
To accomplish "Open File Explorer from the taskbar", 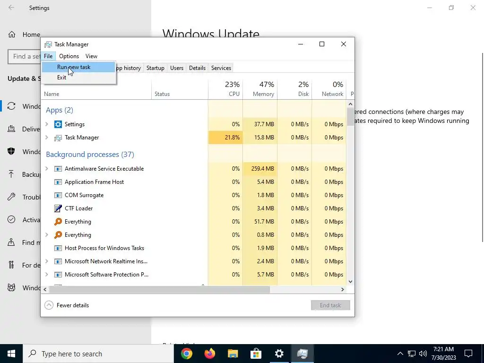I will coord(233,354).
